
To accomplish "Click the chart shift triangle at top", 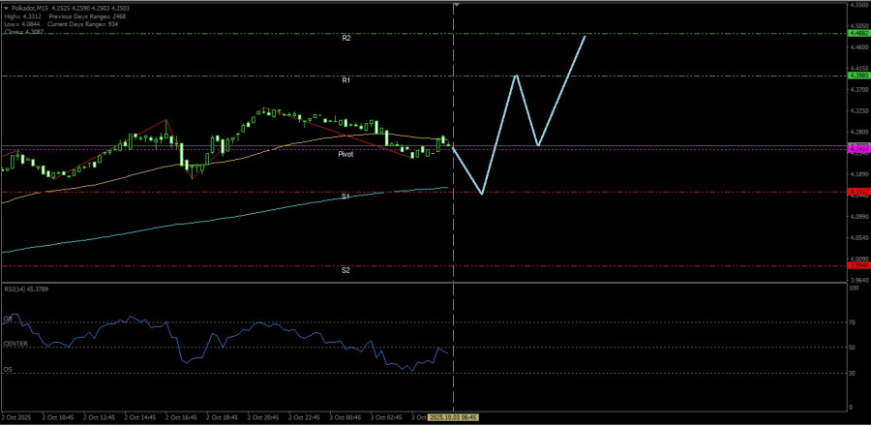I will click(455, 6).
